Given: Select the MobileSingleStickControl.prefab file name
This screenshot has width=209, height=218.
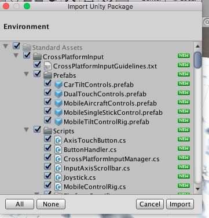Looking at the screenshot, I should coord(113,112).
